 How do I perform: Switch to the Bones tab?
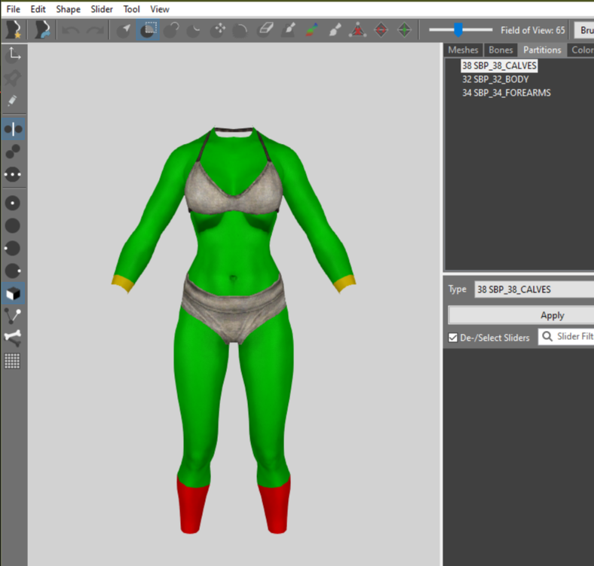pos(501,50)
